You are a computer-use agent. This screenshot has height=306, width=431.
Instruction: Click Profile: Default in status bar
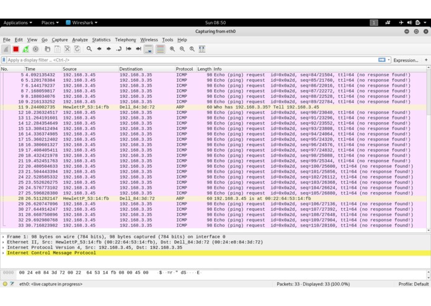click(414, 284)
